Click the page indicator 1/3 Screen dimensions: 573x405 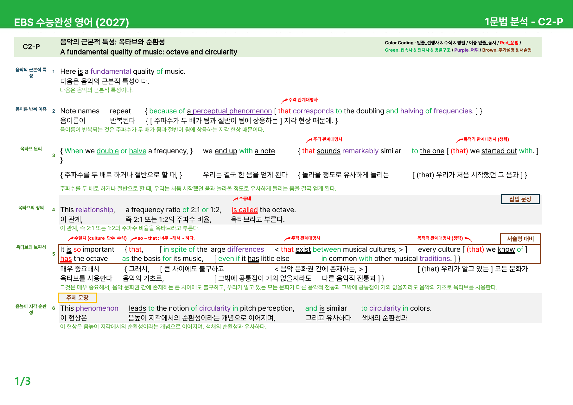tap(22, 381)
